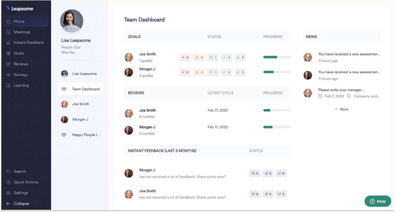Screen dimensions: 395x212
Task: Open Morgan J in the profile list
Action: coord(80,119)
